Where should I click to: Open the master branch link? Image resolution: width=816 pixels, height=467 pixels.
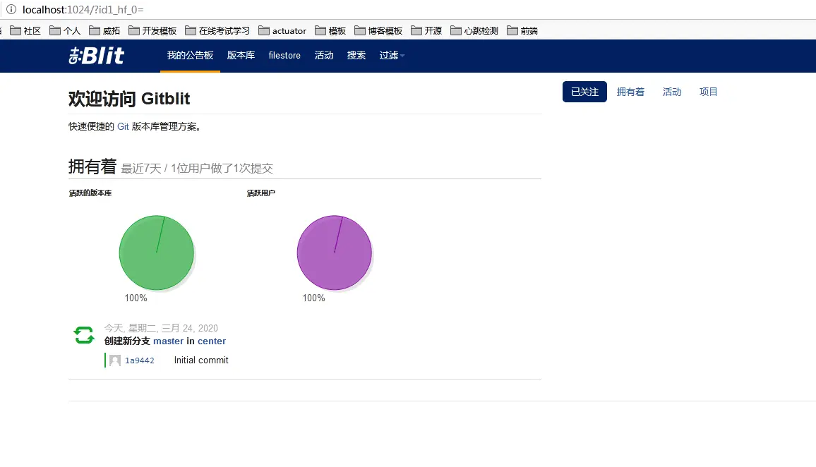coord(168,341)
